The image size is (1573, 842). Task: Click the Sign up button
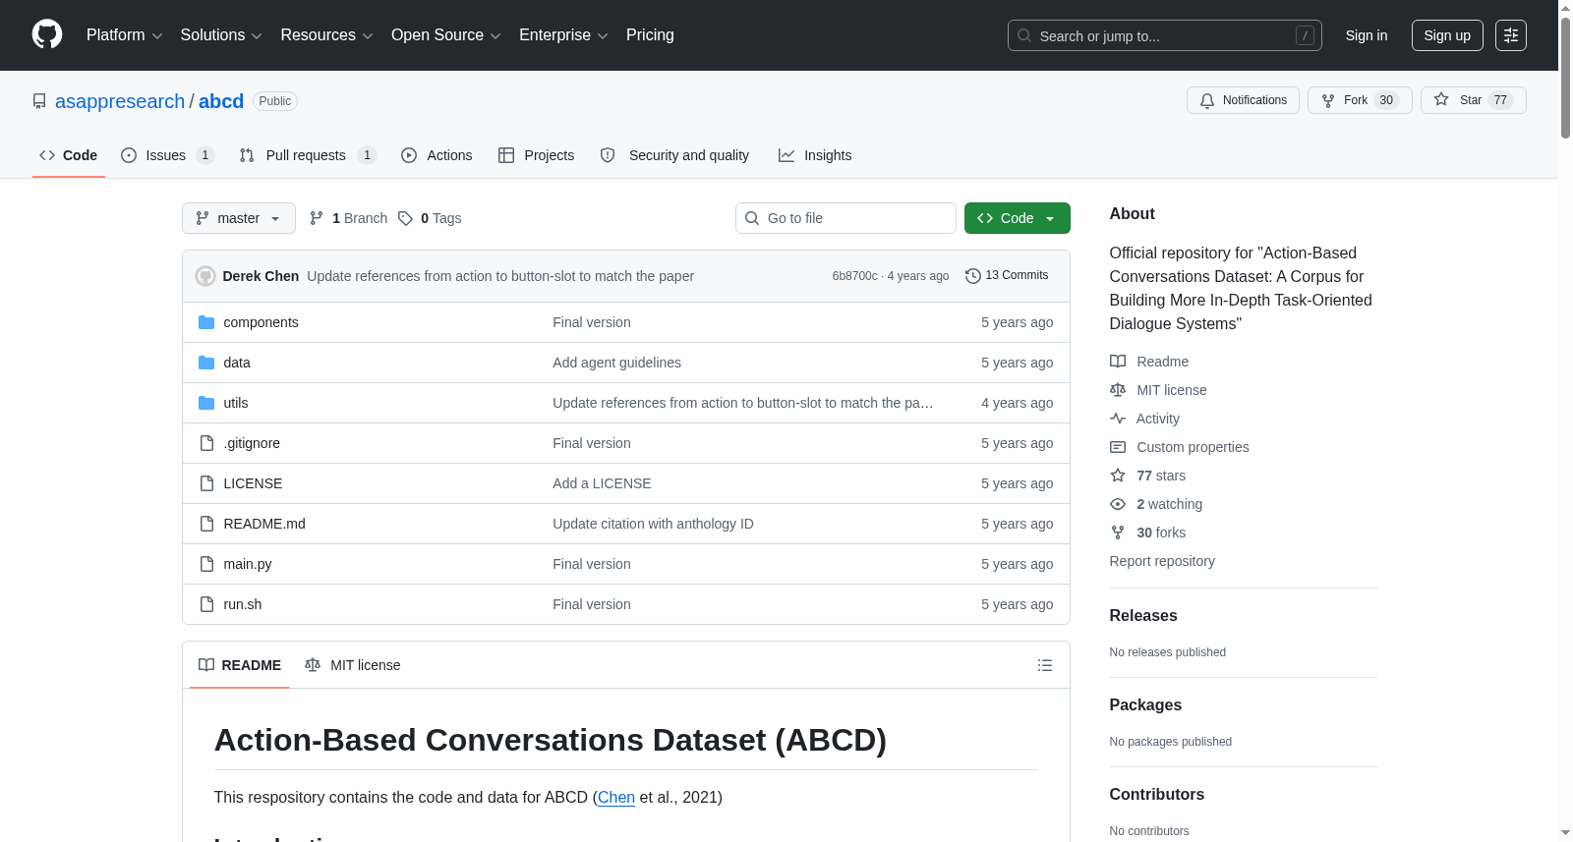point(1447,35)
